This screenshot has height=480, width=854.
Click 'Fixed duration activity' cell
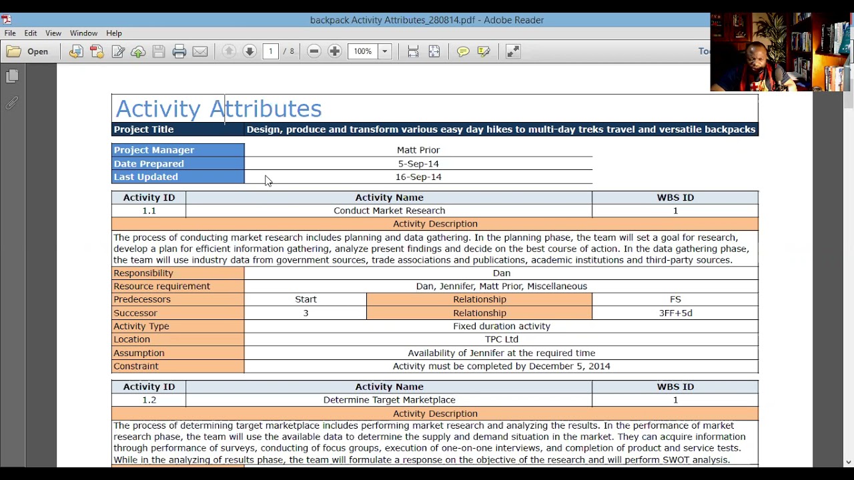point(502,326)
